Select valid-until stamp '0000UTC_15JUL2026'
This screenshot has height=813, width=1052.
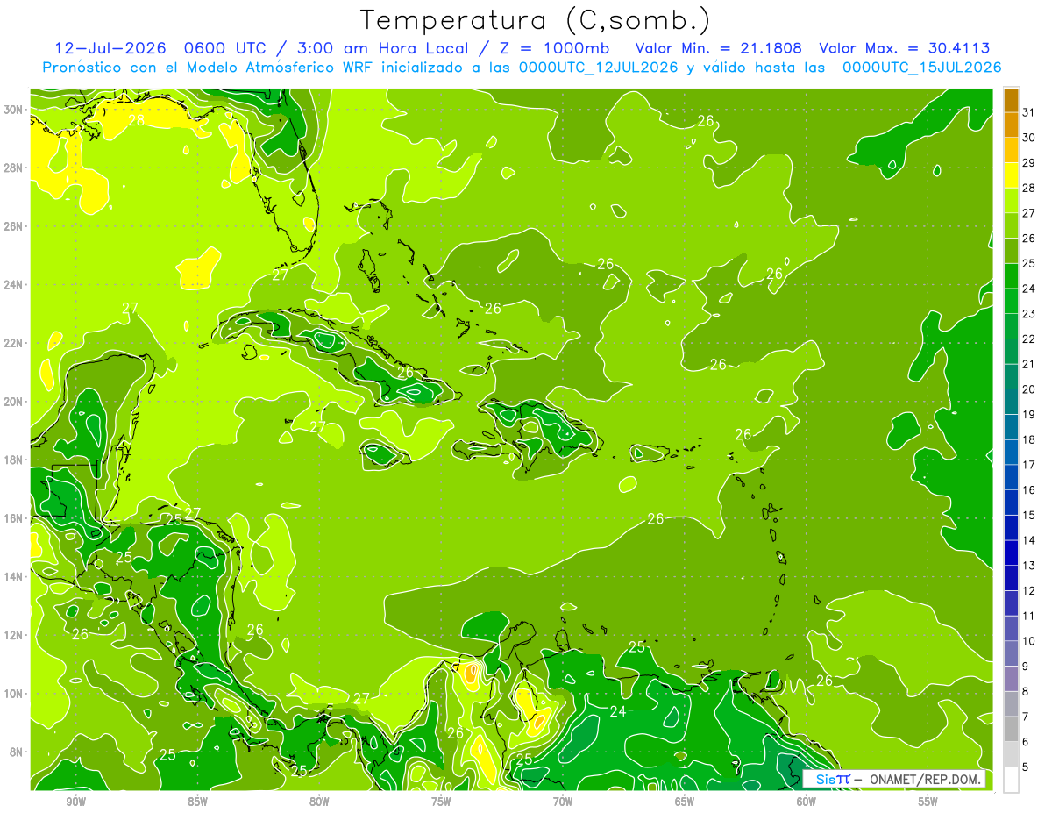point(921,68)
